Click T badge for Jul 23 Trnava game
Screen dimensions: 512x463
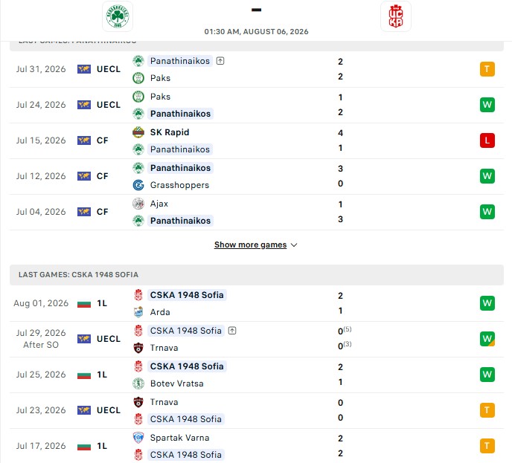[487, 410]
